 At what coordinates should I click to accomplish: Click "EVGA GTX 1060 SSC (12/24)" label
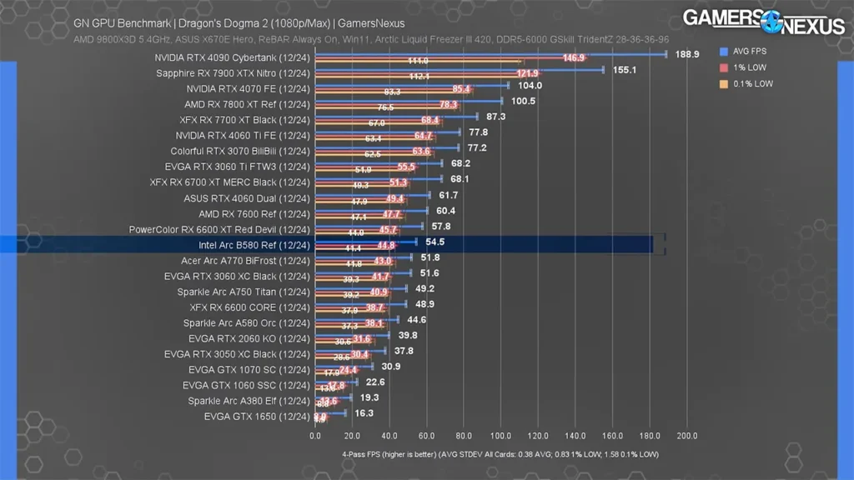[246, 386]
